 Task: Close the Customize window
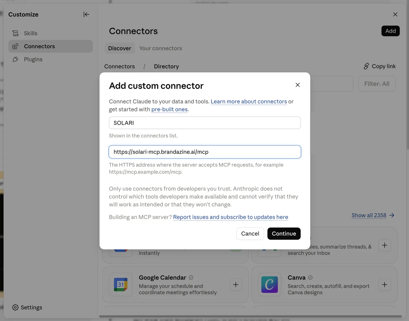pyautogui.click(x=395, y=14)
